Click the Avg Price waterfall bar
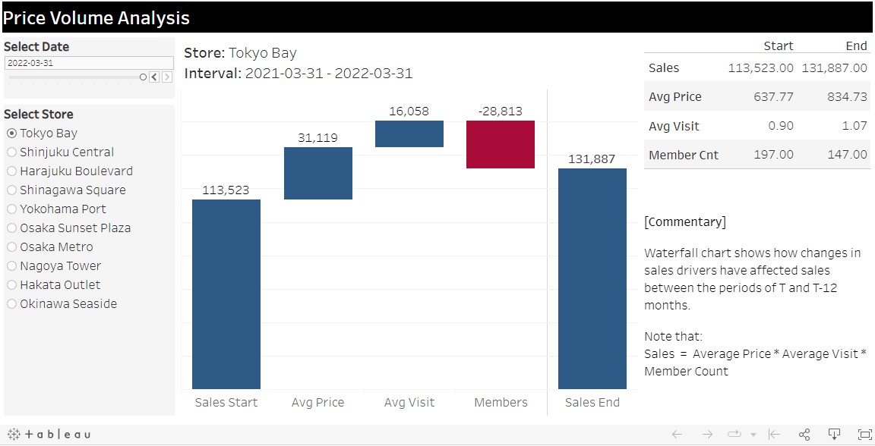875x446 pixels. (318, 173)
